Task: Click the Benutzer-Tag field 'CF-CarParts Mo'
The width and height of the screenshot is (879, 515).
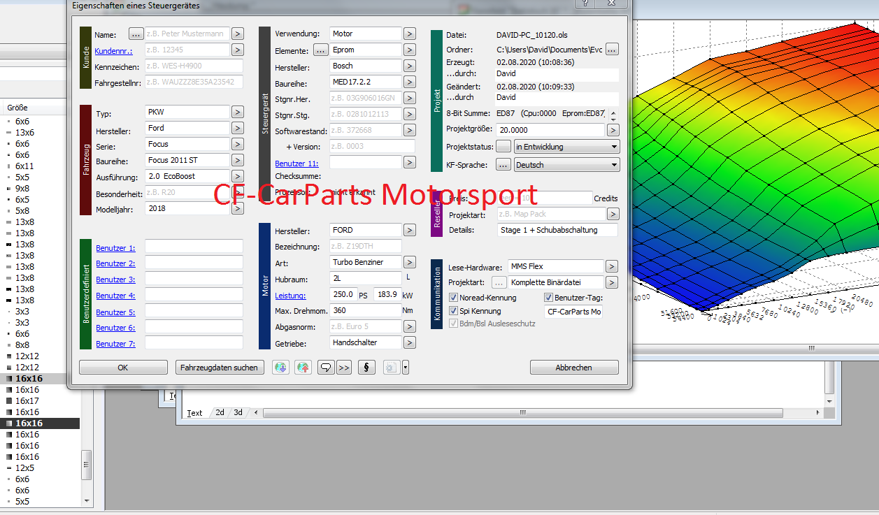Action: coord(573,312)
